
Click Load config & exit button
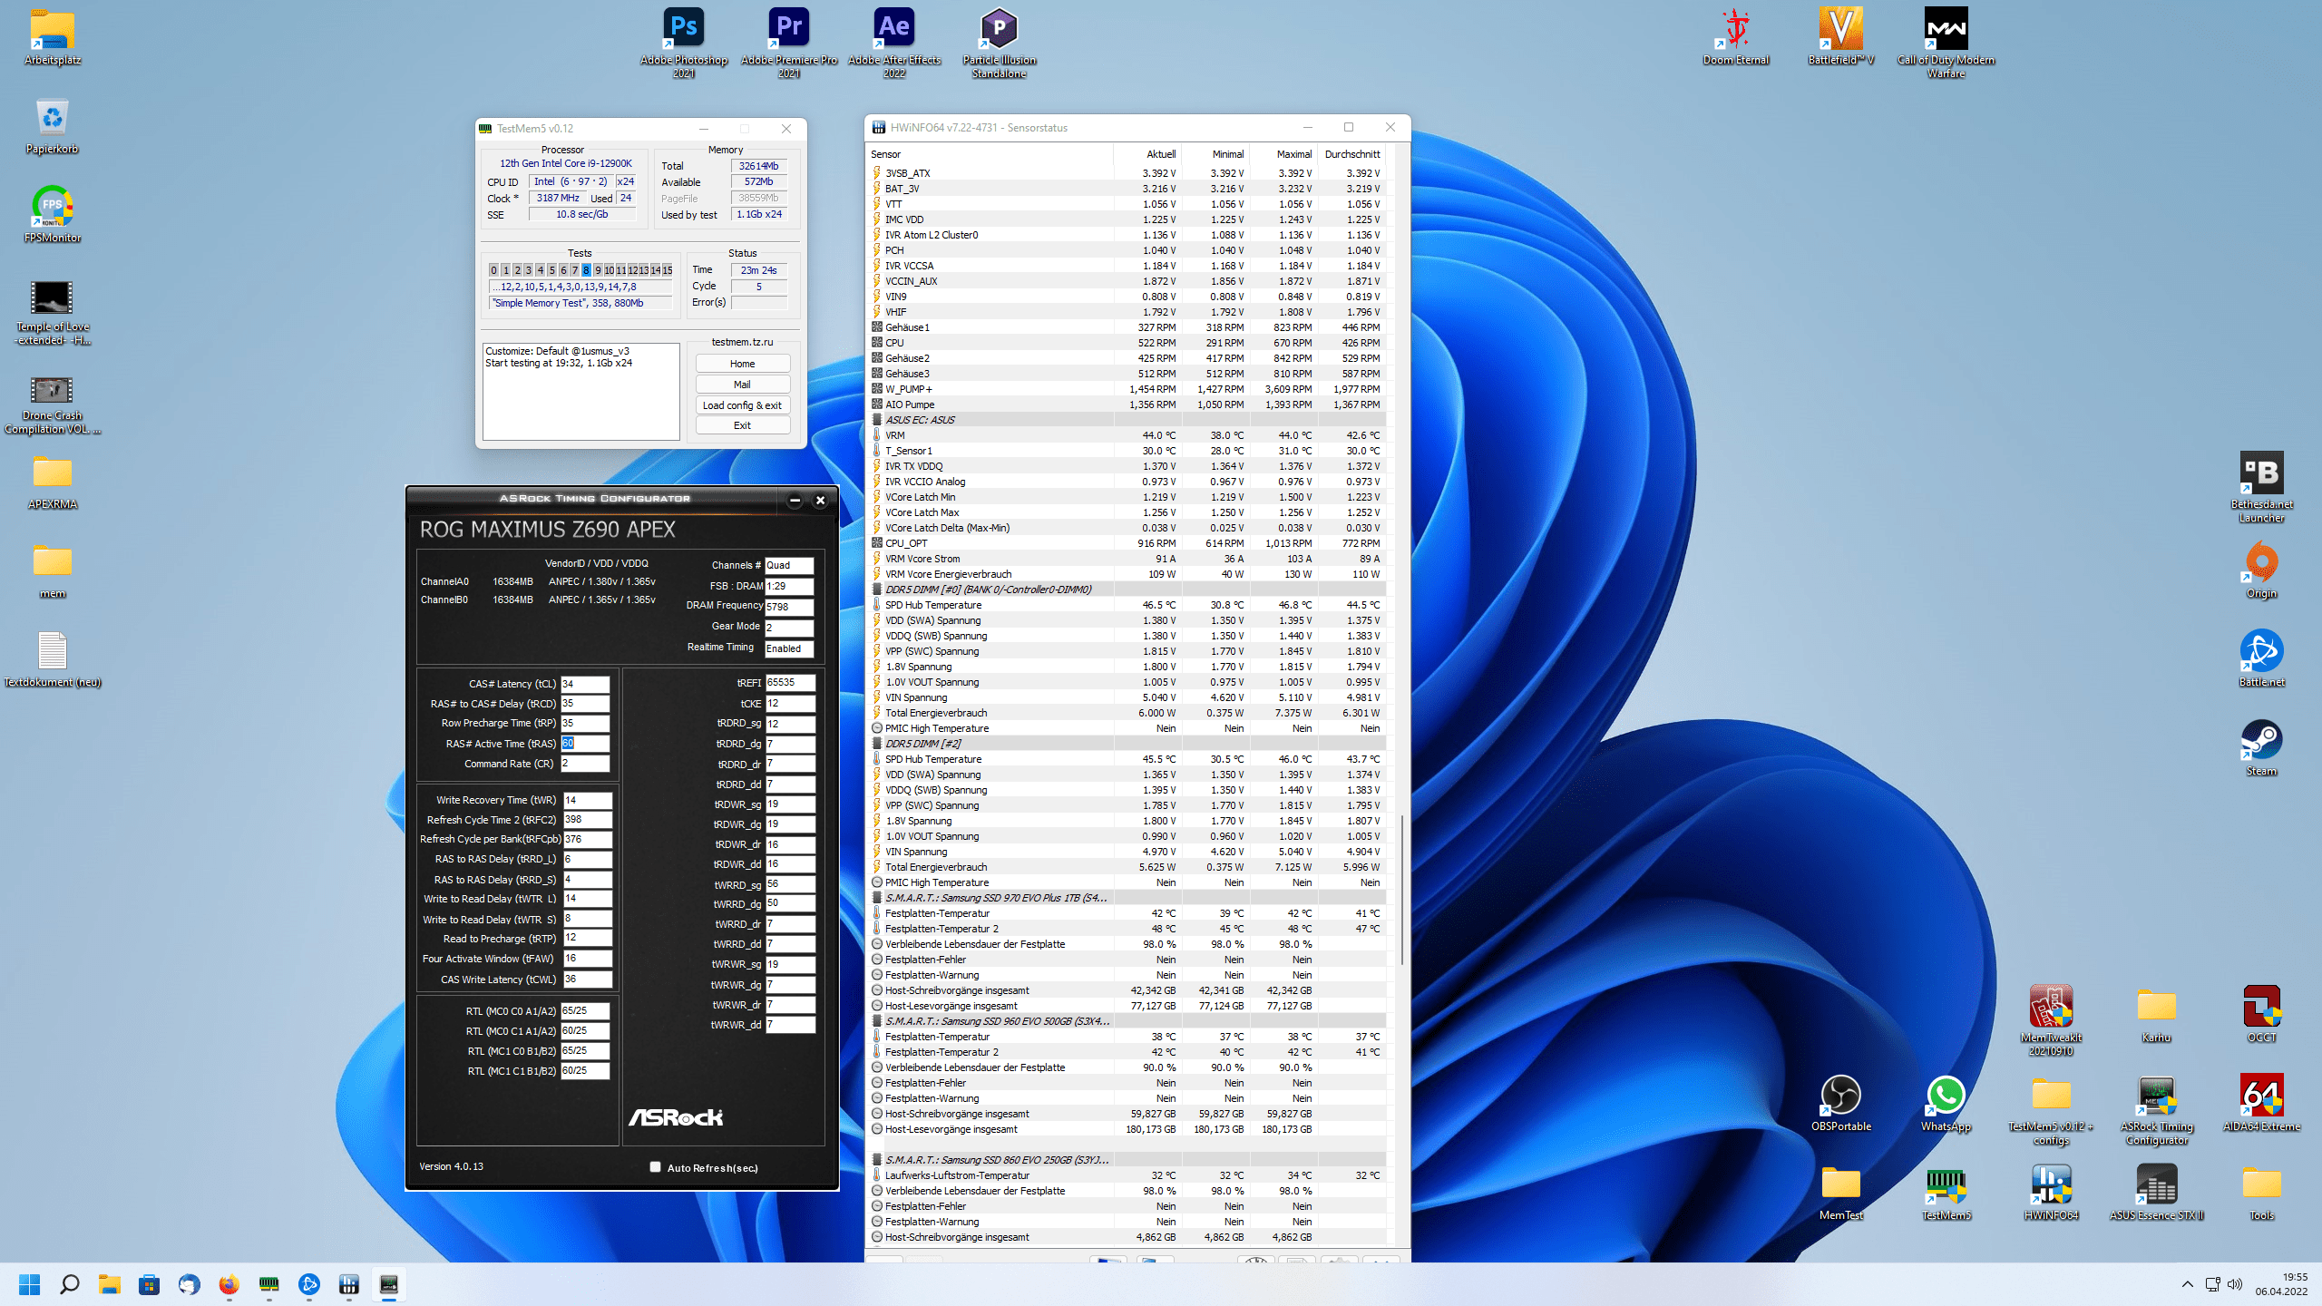tap(742, 405)
